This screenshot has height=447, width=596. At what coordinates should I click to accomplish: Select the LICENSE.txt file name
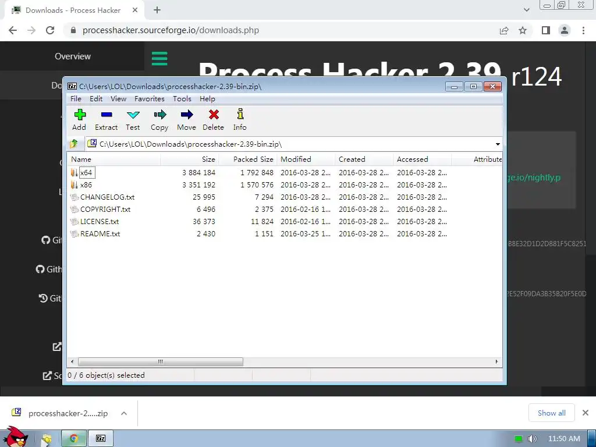tap(100, 221)
